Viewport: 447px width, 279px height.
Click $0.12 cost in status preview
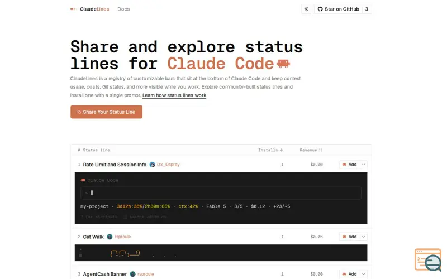click(258, 206)
